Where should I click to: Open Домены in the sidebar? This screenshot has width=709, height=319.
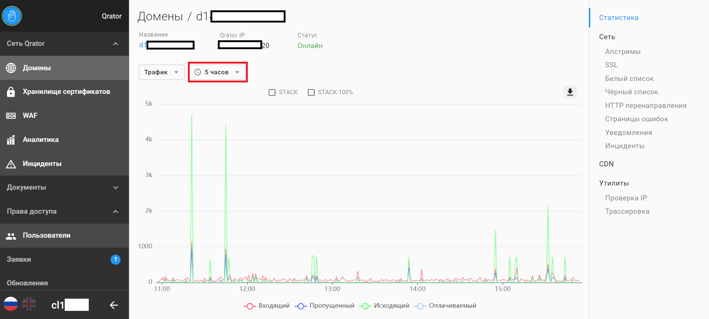(x=64, y=68)
